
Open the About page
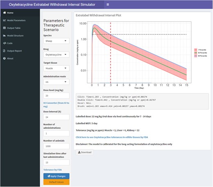coord(20,59)
